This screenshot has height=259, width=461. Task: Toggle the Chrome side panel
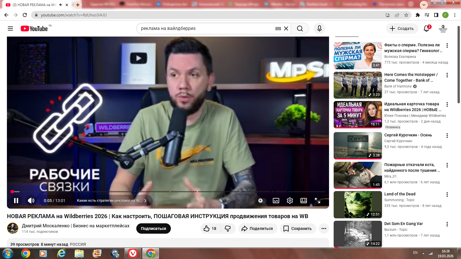(x=436, y=15)
